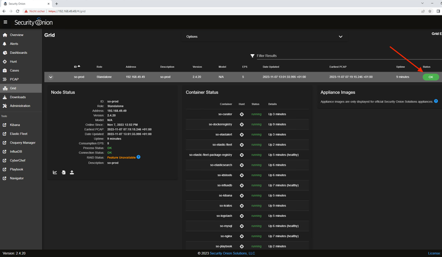Click the green OK status button
Screen dimensions: 442x257
430,77
